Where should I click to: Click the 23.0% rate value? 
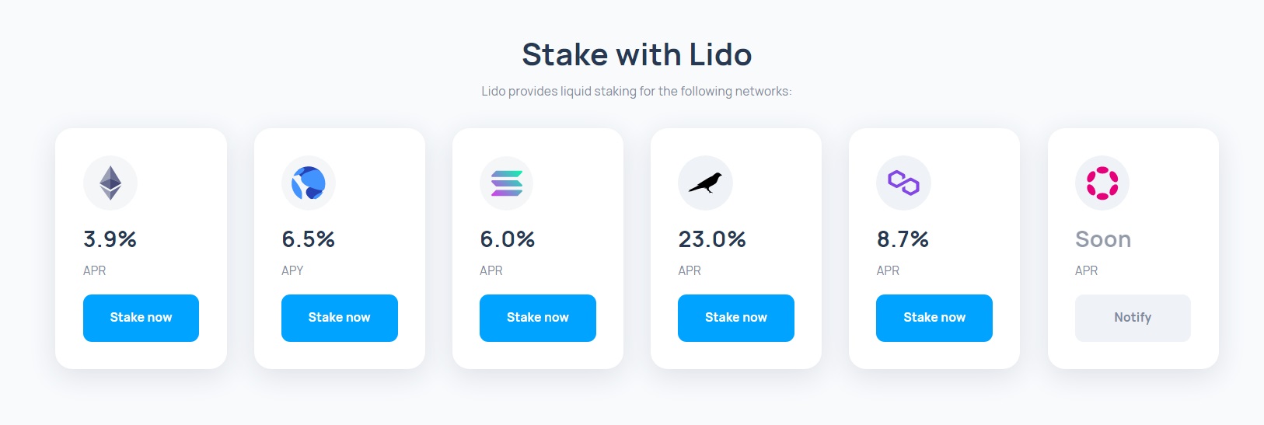(x=712, y=239)
